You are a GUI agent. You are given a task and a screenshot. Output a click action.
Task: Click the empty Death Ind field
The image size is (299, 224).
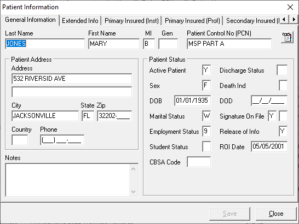tap(283, 85)
